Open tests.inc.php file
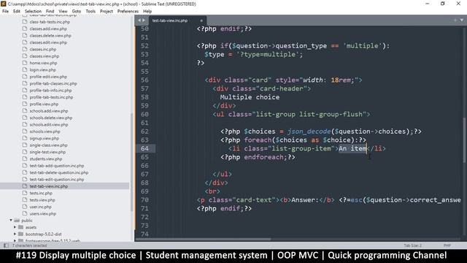 click(x=41, y=193)
